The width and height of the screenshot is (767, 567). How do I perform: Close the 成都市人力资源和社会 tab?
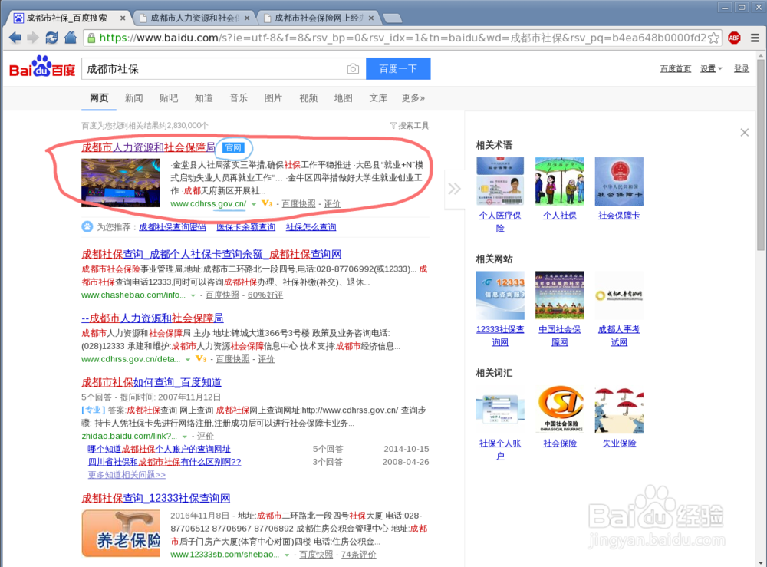coord(247,18)
